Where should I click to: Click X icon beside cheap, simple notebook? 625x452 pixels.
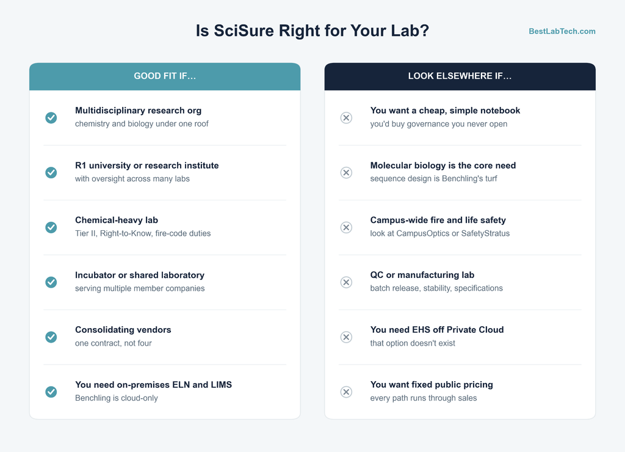point(346,118)
